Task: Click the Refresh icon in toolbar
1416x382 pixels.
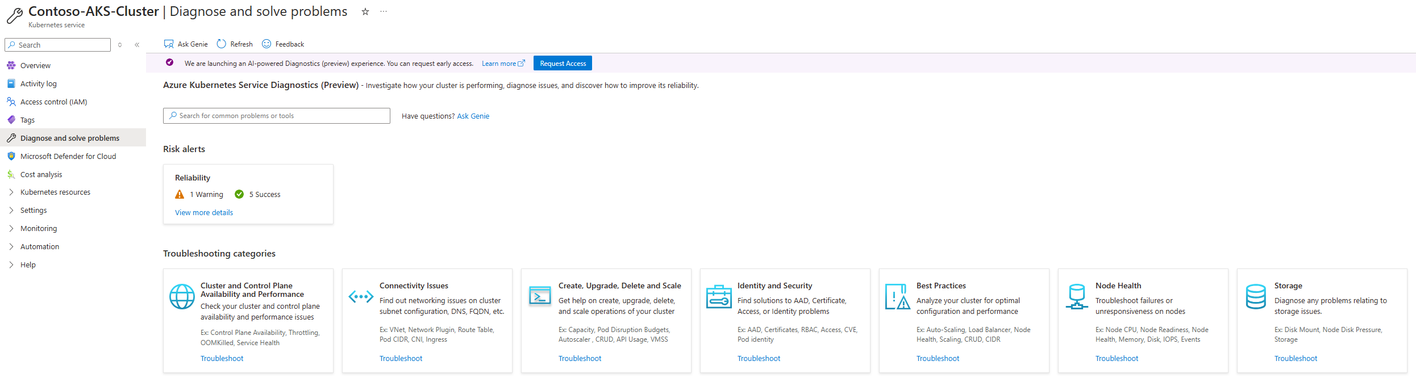Action: 222,44
